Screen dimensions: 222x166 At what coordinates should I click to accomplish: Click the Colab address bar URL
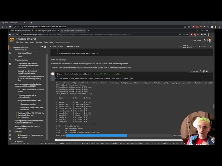coord(77,35)
